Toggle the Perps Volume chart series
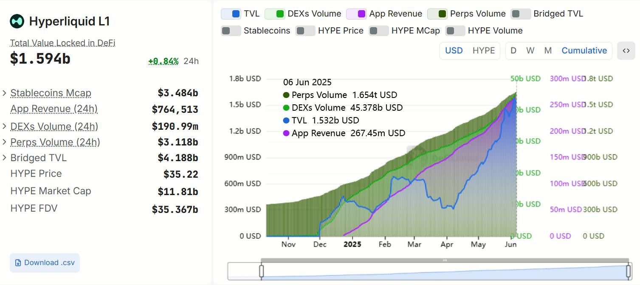The height and width of the screenshot is (285, 640). click(x=437, y=14)
